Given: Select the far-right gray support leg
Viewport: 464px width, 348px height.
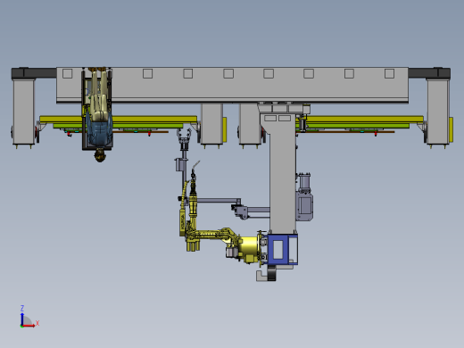Looking at the screenshot, I should click(x=437, y=112).
